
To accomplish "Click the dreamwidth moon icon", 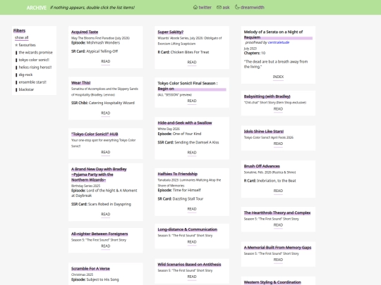I will (x=237, y=7).
